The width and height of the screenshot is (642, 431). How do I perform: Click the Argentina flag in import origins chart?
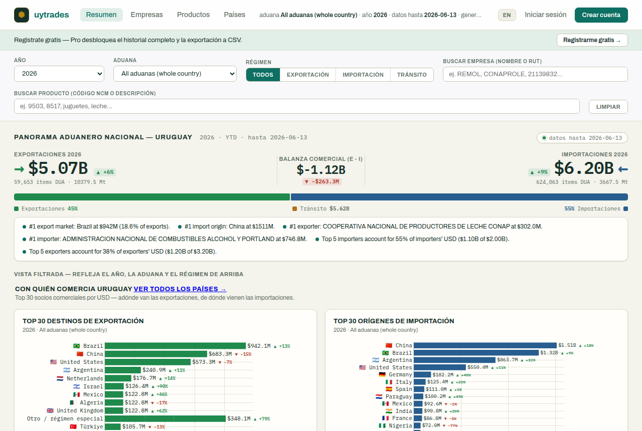point(375,360)
